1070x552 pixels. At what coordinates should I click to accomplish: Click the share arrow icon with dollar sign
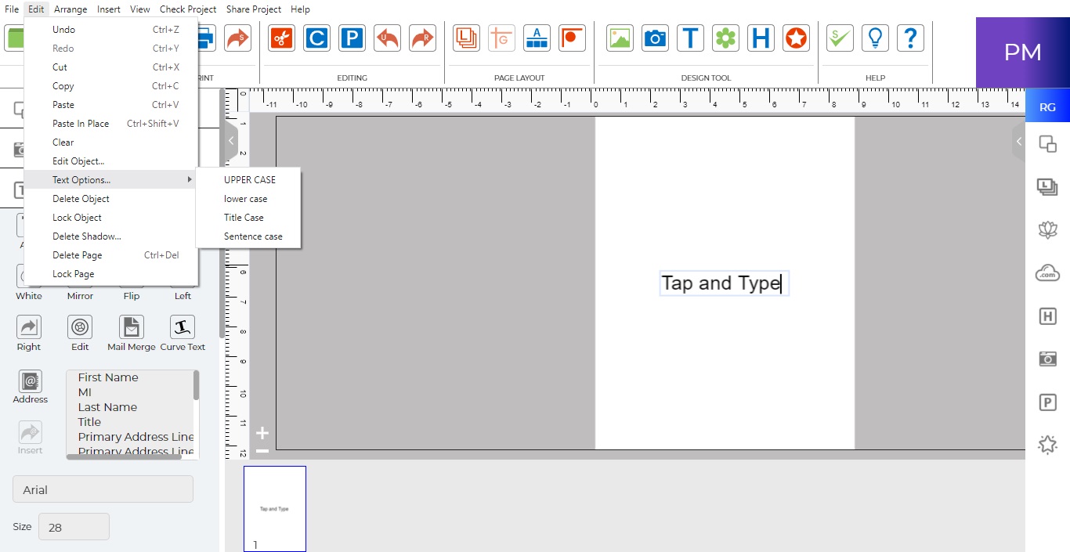tap(237, 38)
